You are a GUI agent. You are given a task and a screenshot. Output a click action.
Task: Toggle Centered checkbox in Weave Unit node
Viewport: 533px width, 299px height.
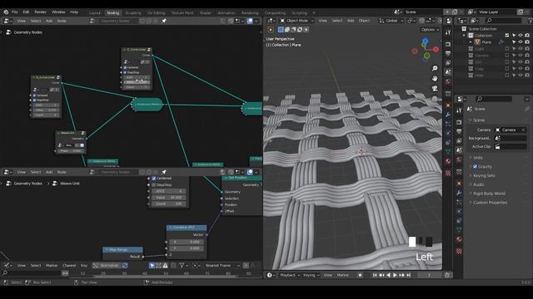(x=153, y=179)
